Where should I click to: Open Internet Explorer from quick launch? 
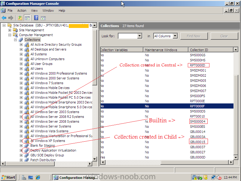(x=38, y=177)
